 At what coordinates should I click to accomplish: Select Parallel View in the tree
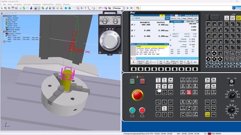pyautogui.click(x=14, y=28)
